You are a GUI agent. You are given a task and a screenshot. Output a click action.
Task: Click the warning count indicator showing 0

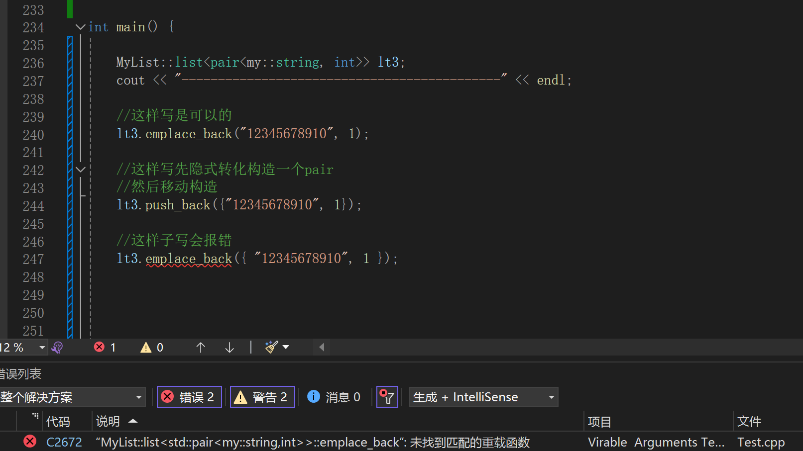tap(152, 347)
